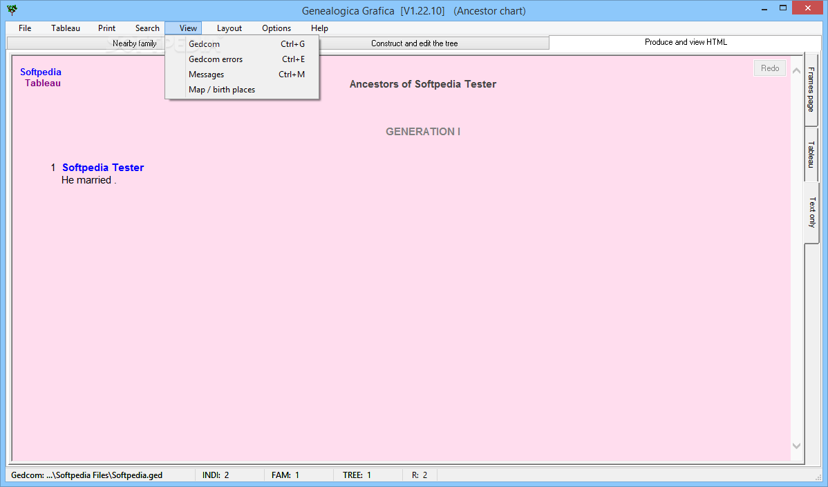Open the Help menu
828x487 pixels.
tap(319, 28)
